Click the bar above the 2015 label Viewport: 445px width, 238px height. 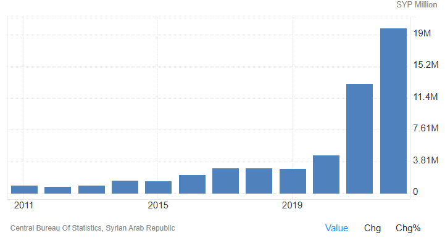pos(159,187)
